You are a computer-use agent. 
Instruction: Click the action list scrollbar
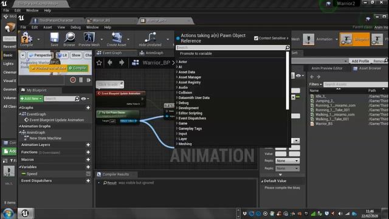coord(287,81)
